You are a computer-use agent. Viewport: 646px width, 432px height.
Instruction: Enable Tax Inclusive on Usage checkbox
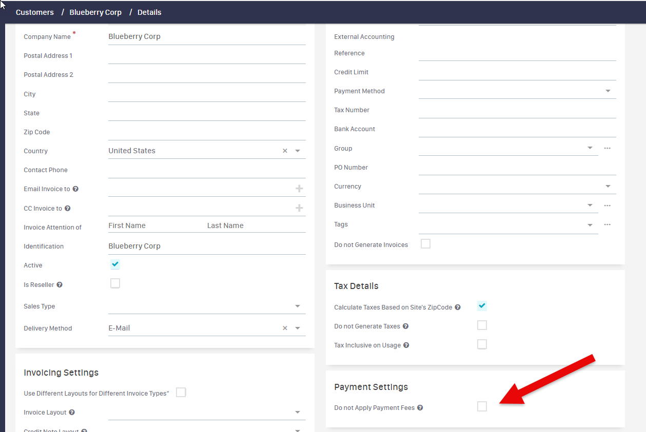482,344
